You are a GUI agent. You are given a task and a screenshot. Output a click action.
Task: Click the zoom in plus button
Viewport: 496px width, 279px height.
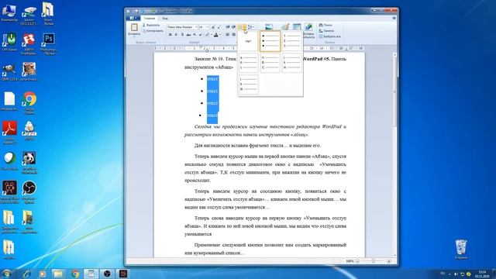coord(389,261)
